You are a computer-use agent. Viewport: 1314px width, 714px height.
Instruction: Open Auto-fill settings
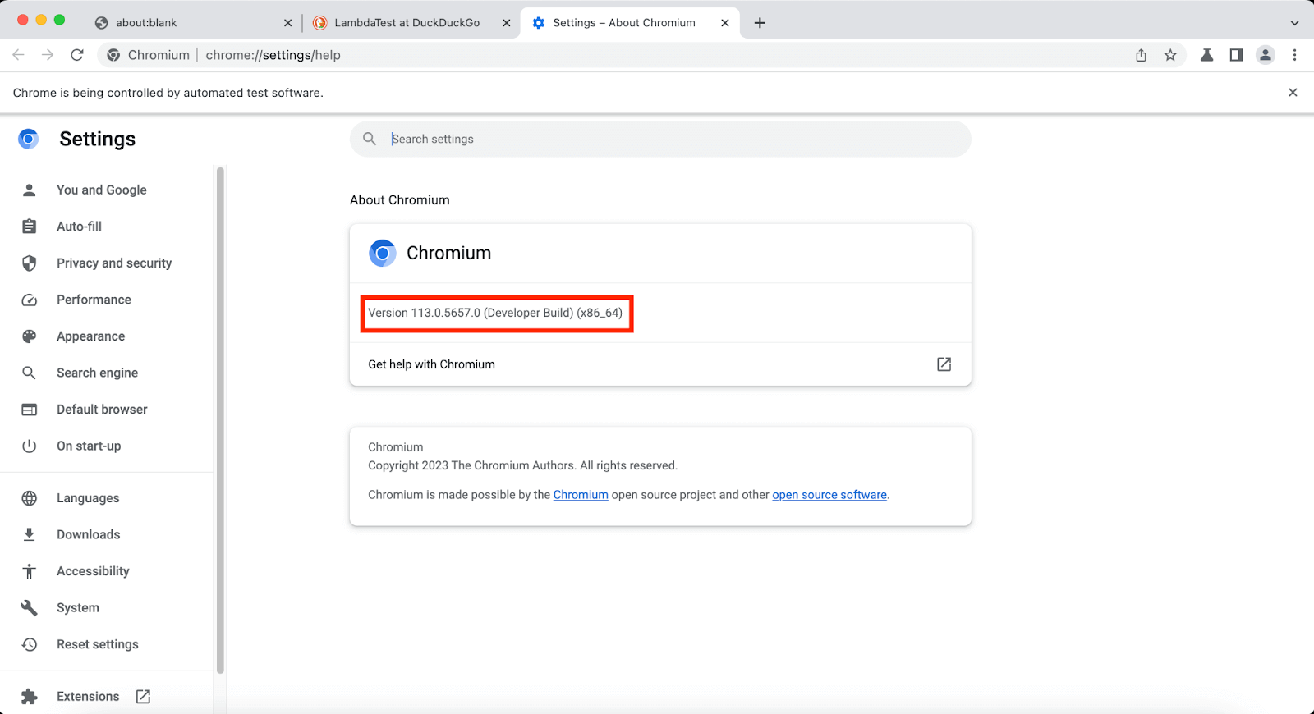click(79, 227)
